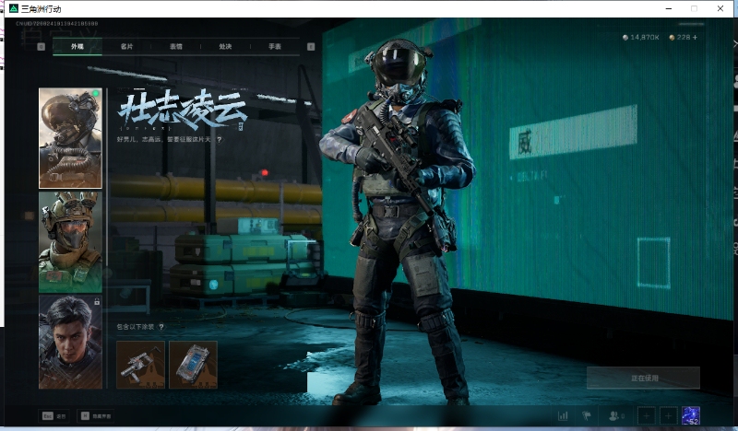
Task: Click the first empty squad slot plus
Action: coord(647,416)
